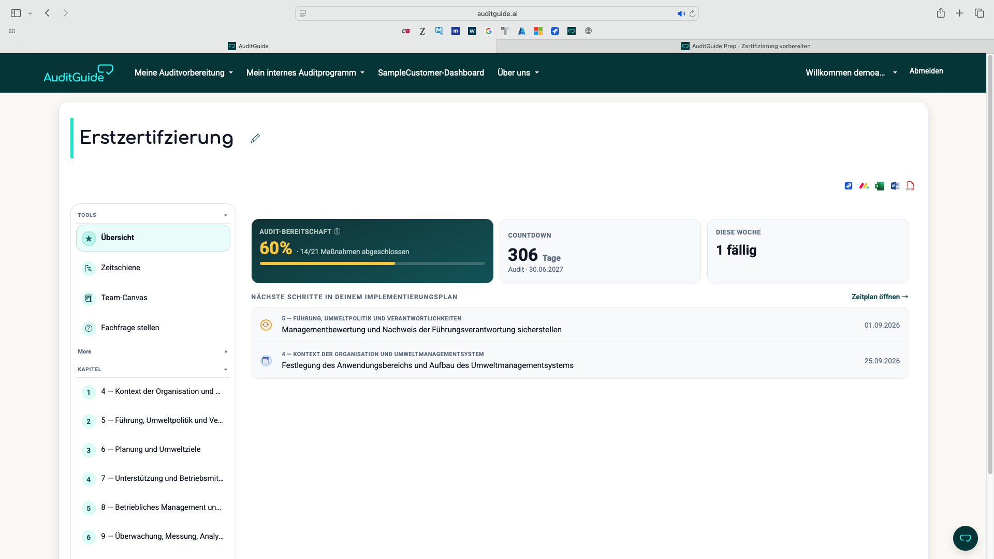Open the dark blue W favorite in the favorites bar
994x559 pixels.
pos(472,31)
